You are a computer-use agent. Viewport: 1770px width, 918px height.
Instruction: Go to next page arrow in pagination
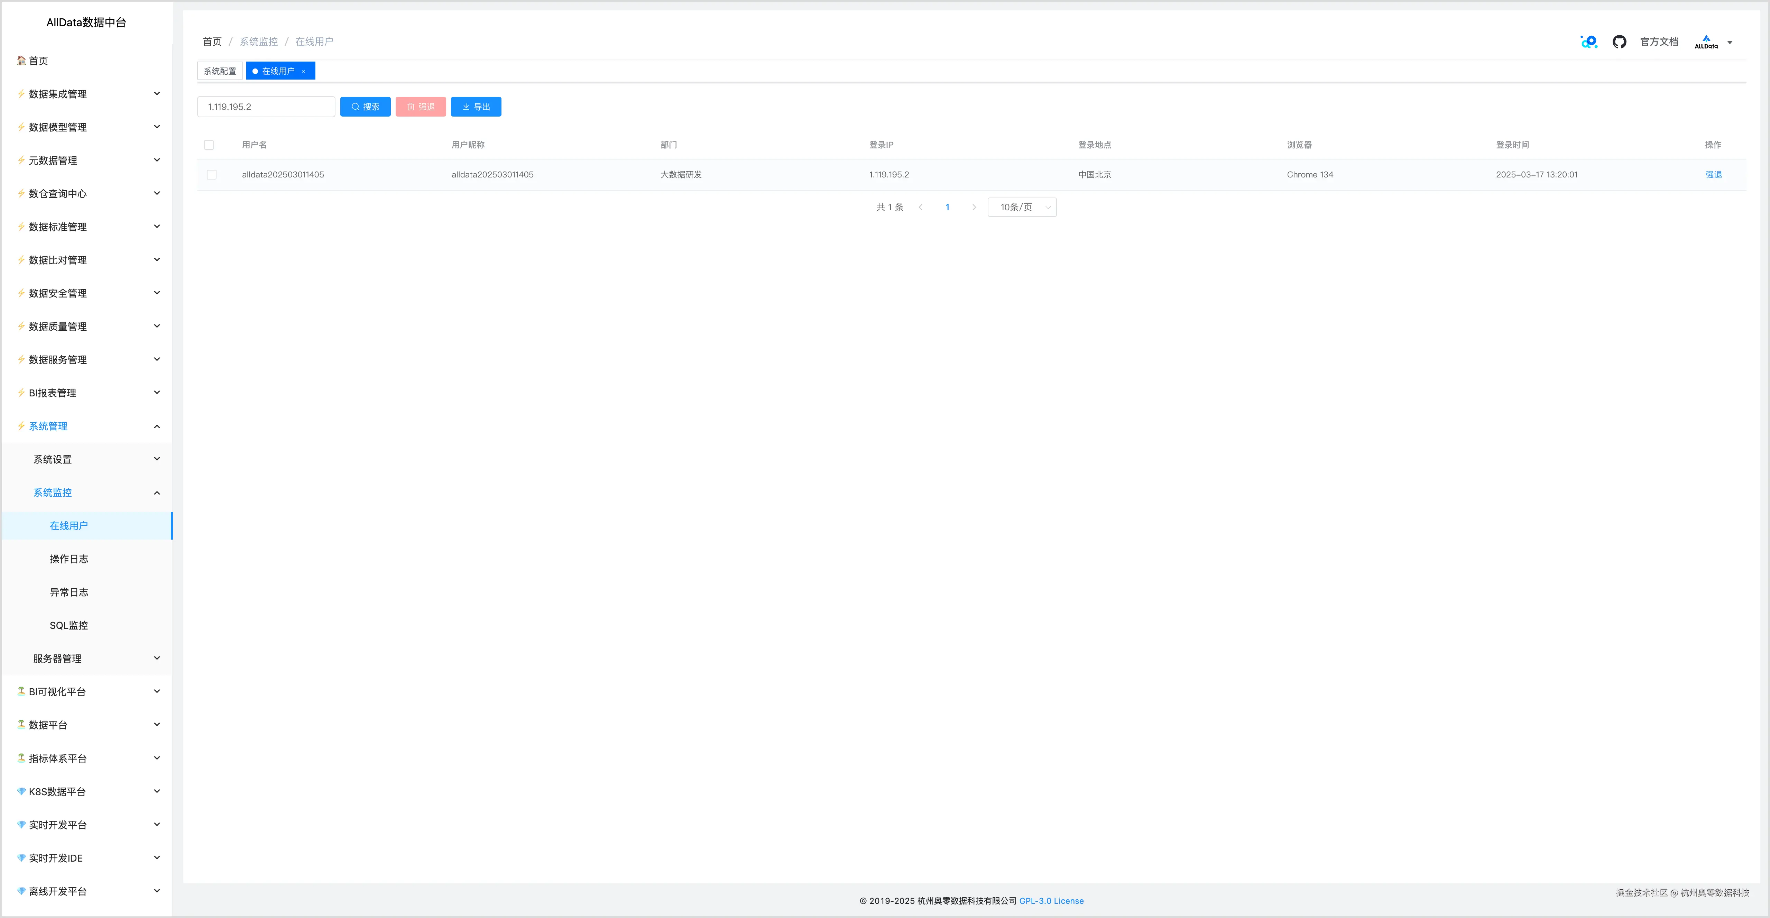(974, 208)
